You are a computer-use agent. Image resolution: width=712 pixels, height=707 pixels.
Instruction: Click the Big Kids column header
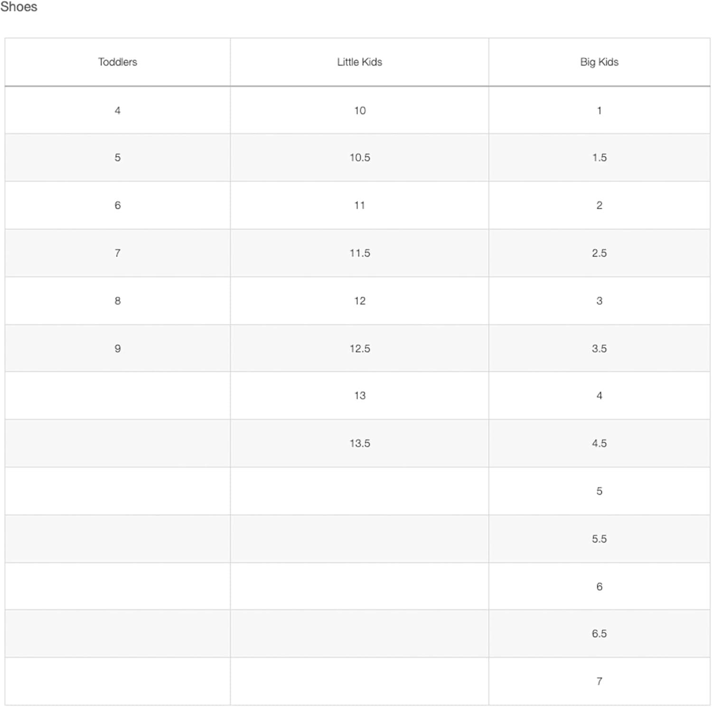(599, 62)
